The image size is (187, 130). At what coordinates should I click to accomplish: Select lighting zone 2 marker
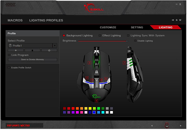click(x=87, y=78)
